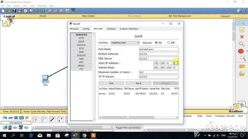The width and height of the screenshot is (248, 139).
Task: Click the Redo green arrow icon
Action: [42, 11]
